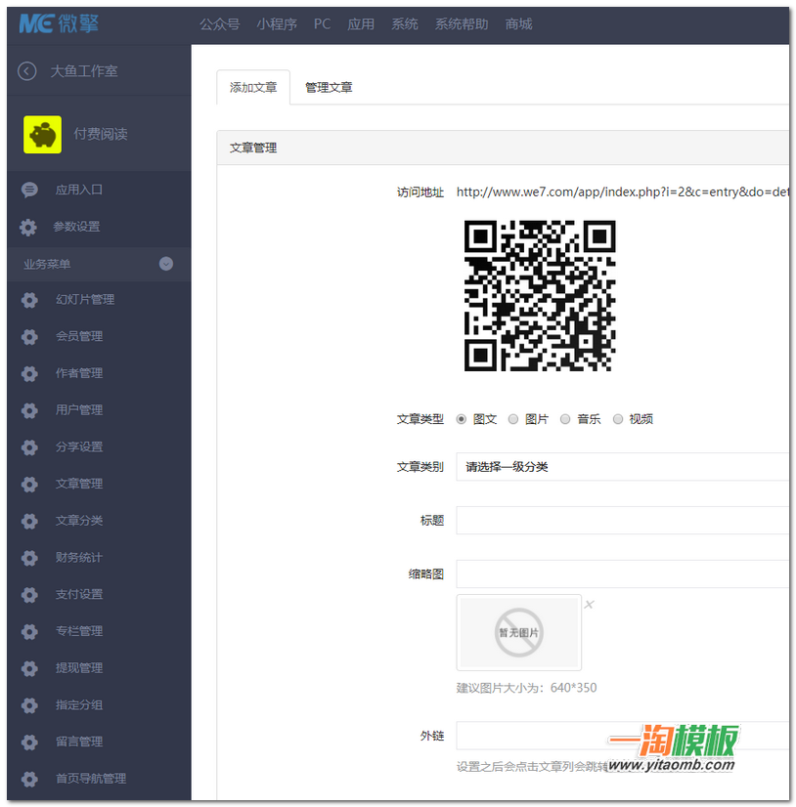Select the 音乐 article type radio button

[565, 419]
